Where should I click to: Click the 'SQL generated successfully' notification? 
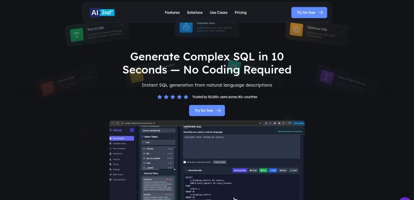click(290, 131)
